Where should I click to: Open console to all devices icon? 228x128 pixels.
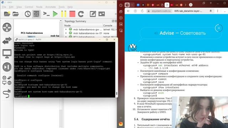point(46,14)
